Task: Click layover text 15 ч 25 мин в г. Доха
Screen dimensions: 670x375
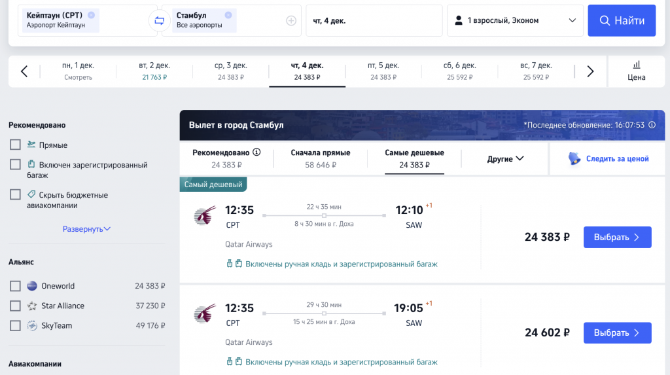Action: (324, 321)
